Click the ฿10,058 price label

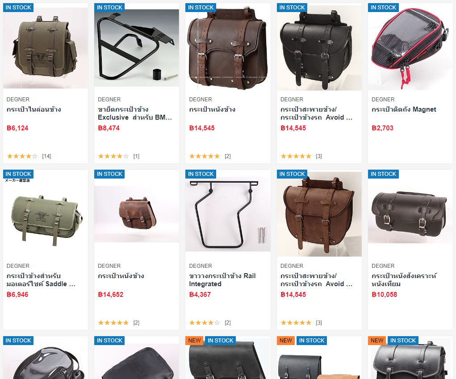tap(384, 295)
